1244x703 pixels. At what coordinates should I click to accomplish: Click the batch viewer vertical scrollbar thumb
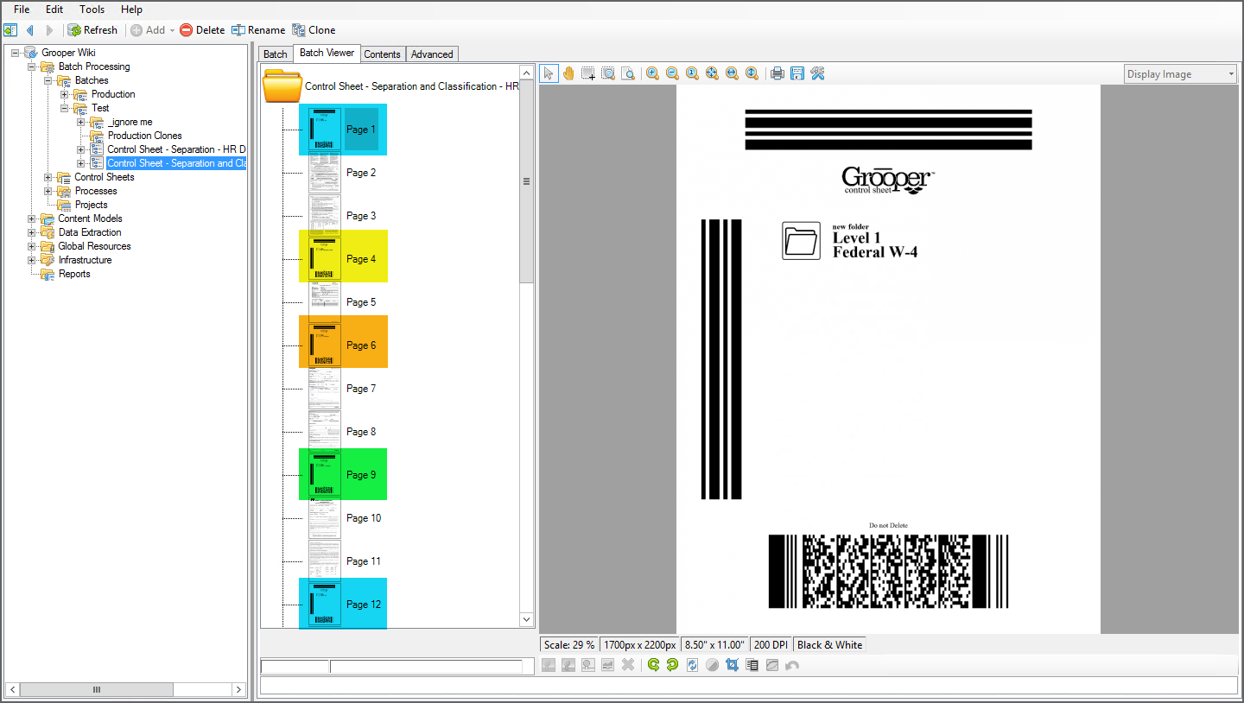point(526,181)
